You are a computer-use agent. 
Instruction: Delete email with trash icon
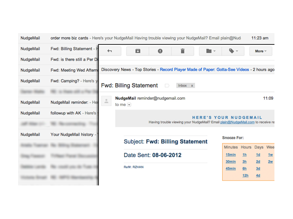click(x=183, y=51)
